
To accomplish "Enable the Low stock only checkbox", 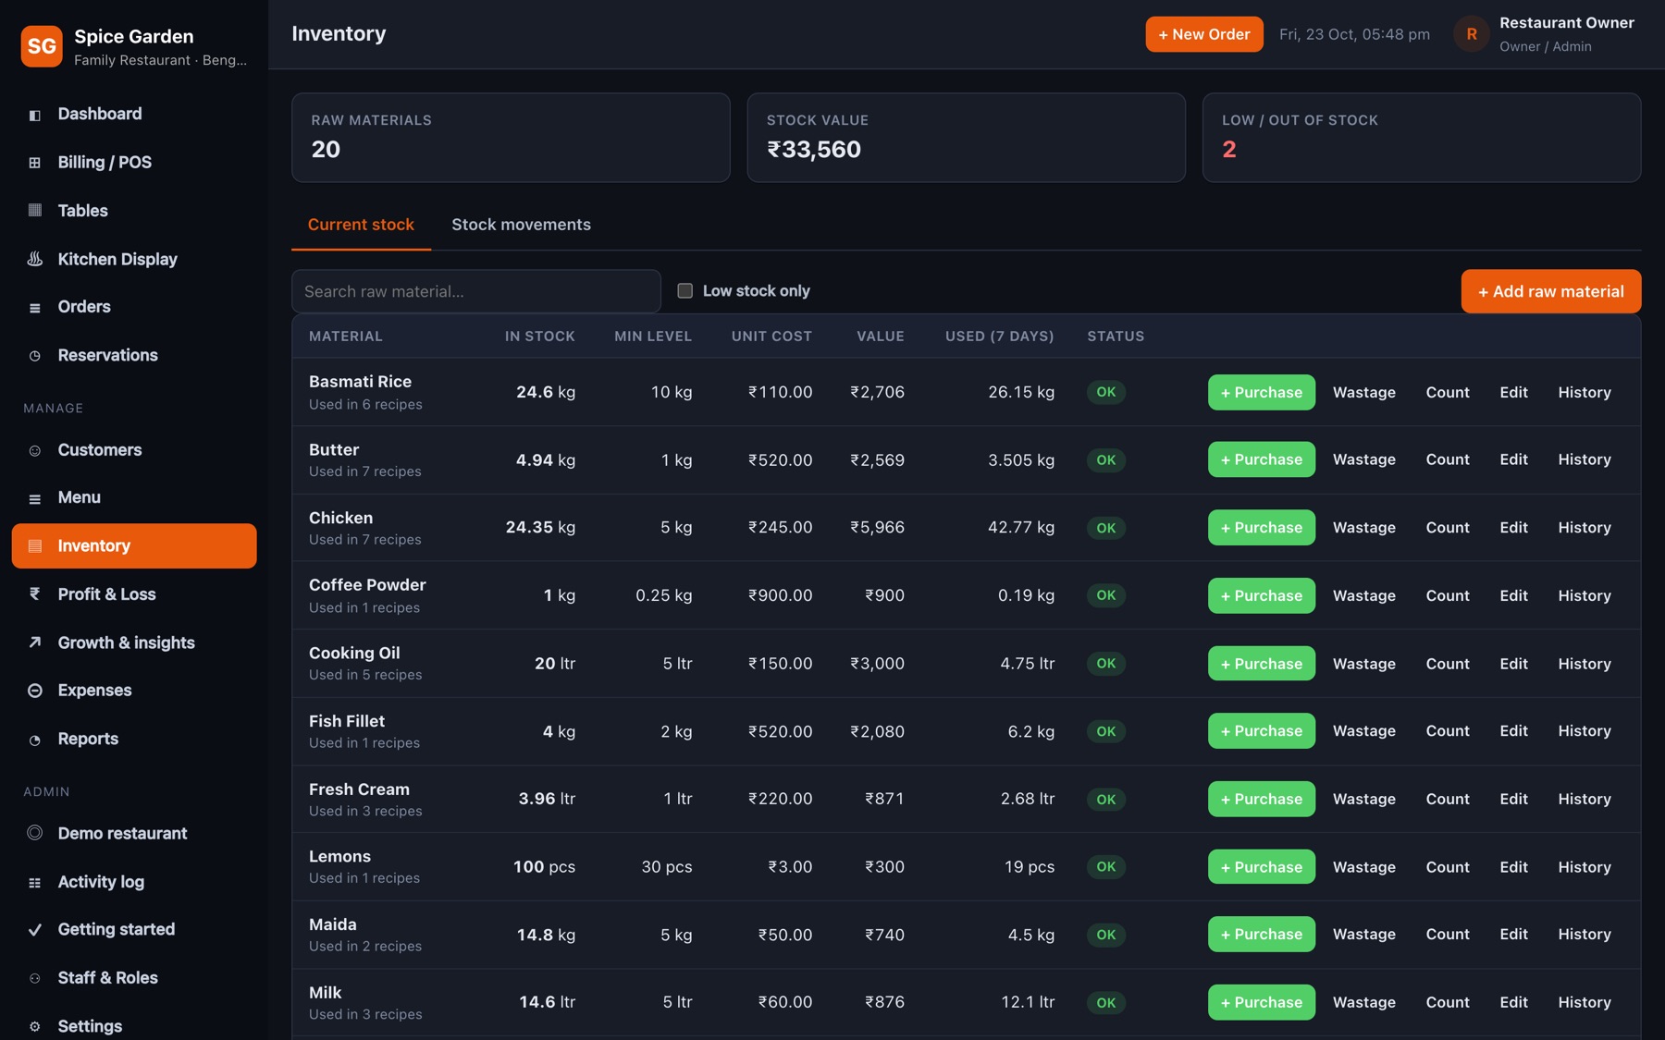I will click(x=685, y=291).
